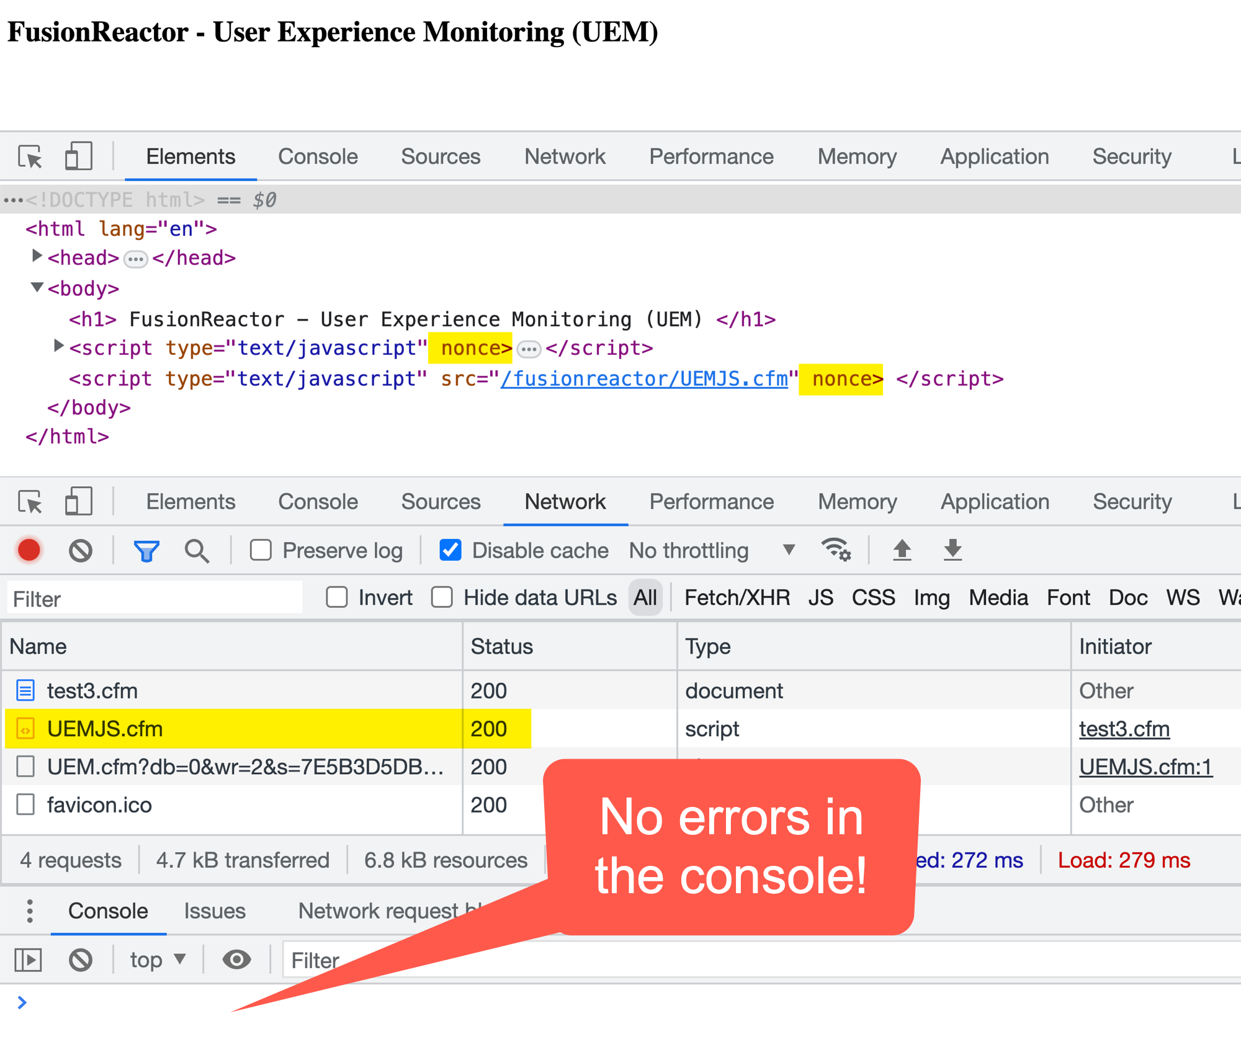The height and width of the screenshot is (1047, 1241).
Task: Expand the head element triangle
Action: pyautogui.click(x=37, y=256)
